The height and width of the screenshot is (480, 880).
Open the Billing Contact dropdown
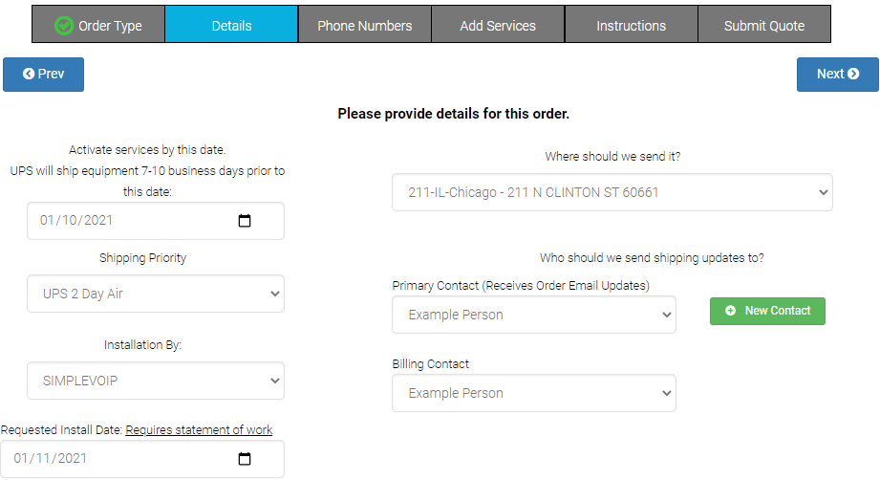pyautogui.click(x=534, y=393)
